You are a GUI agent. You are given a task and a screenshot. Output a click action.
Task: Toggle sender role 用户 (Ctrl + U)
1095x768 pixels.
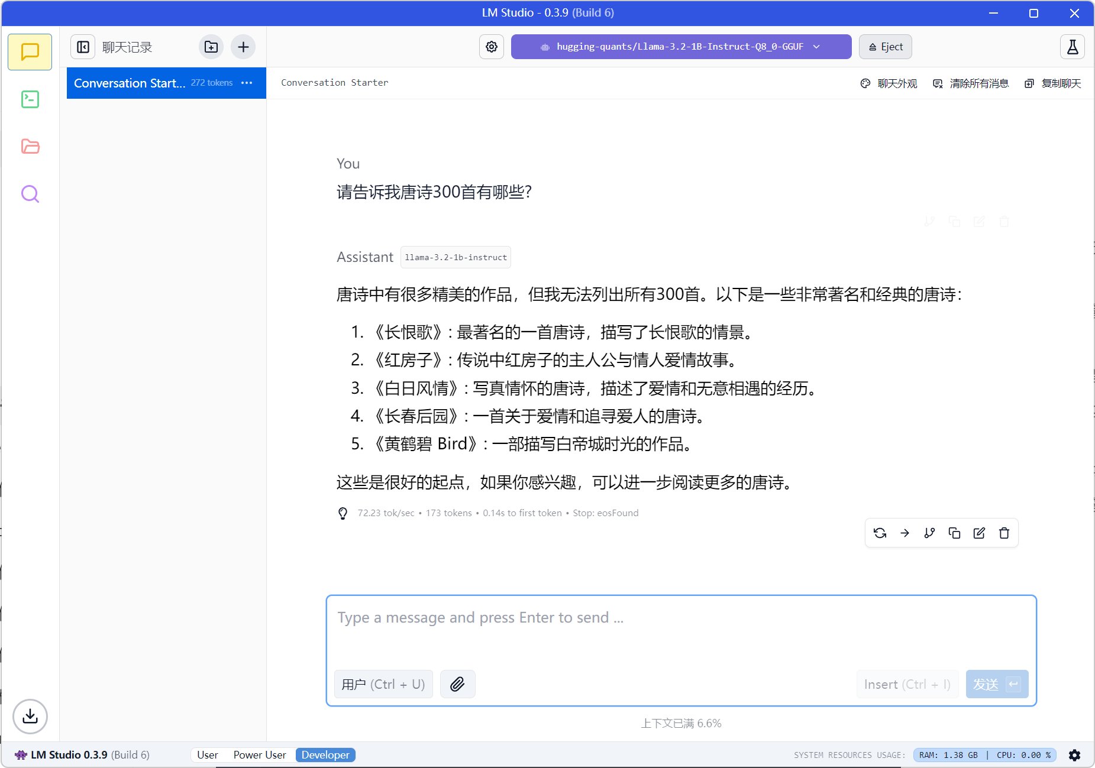click(x=383, y=684)
